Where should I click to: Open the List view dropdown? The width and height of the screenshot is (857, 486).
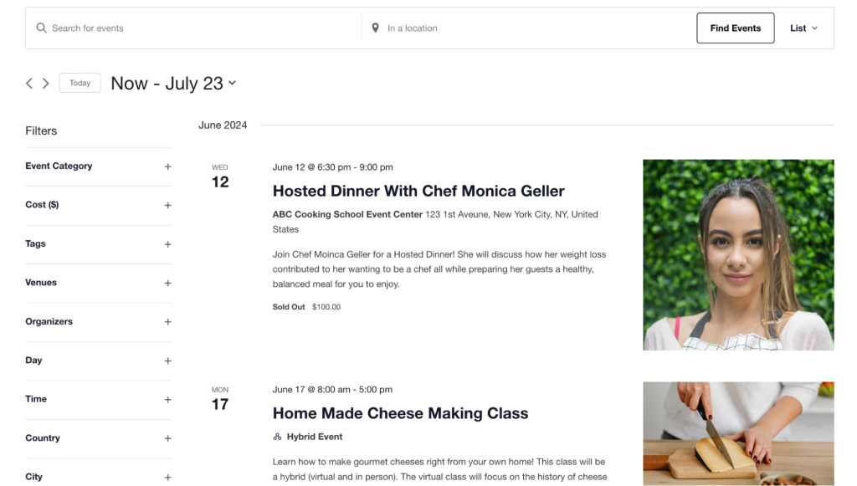[x=803, y=28]
